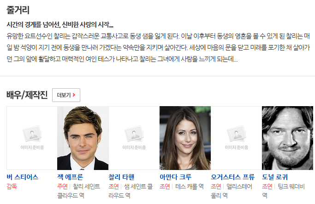Click the 감독 role label under 버 스티어스
This screenshot has height=204, width=315.
tap(12, 187)
